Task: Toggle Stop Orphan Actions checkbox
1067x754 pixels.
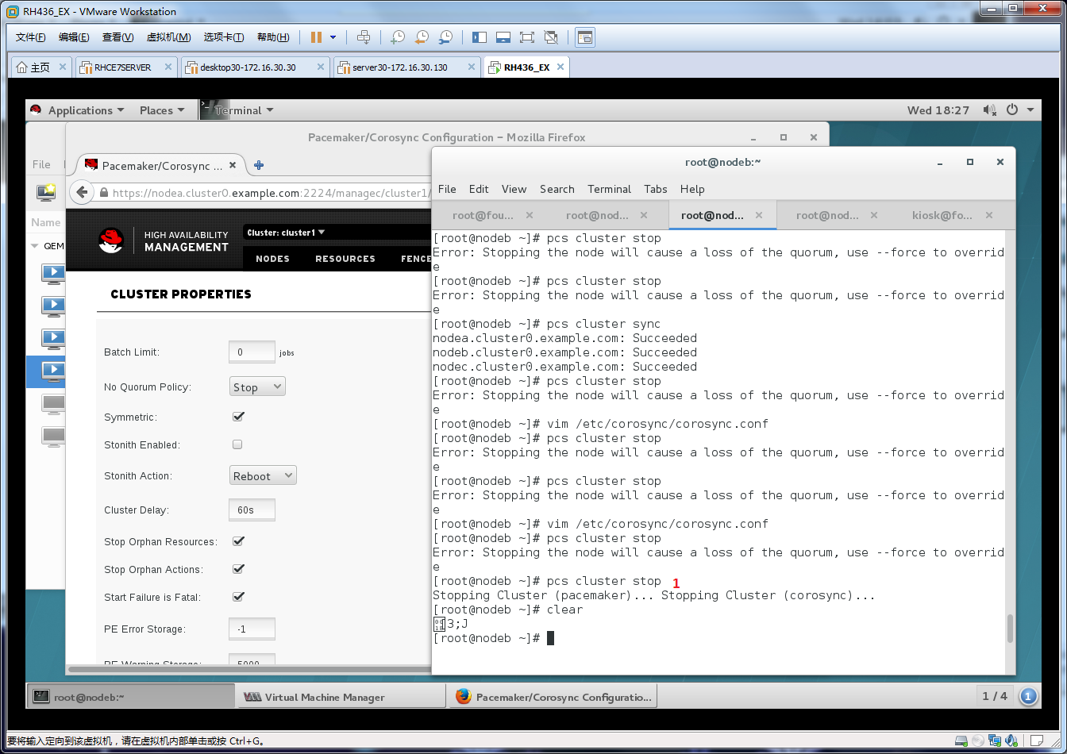Action: coord(238,569)
